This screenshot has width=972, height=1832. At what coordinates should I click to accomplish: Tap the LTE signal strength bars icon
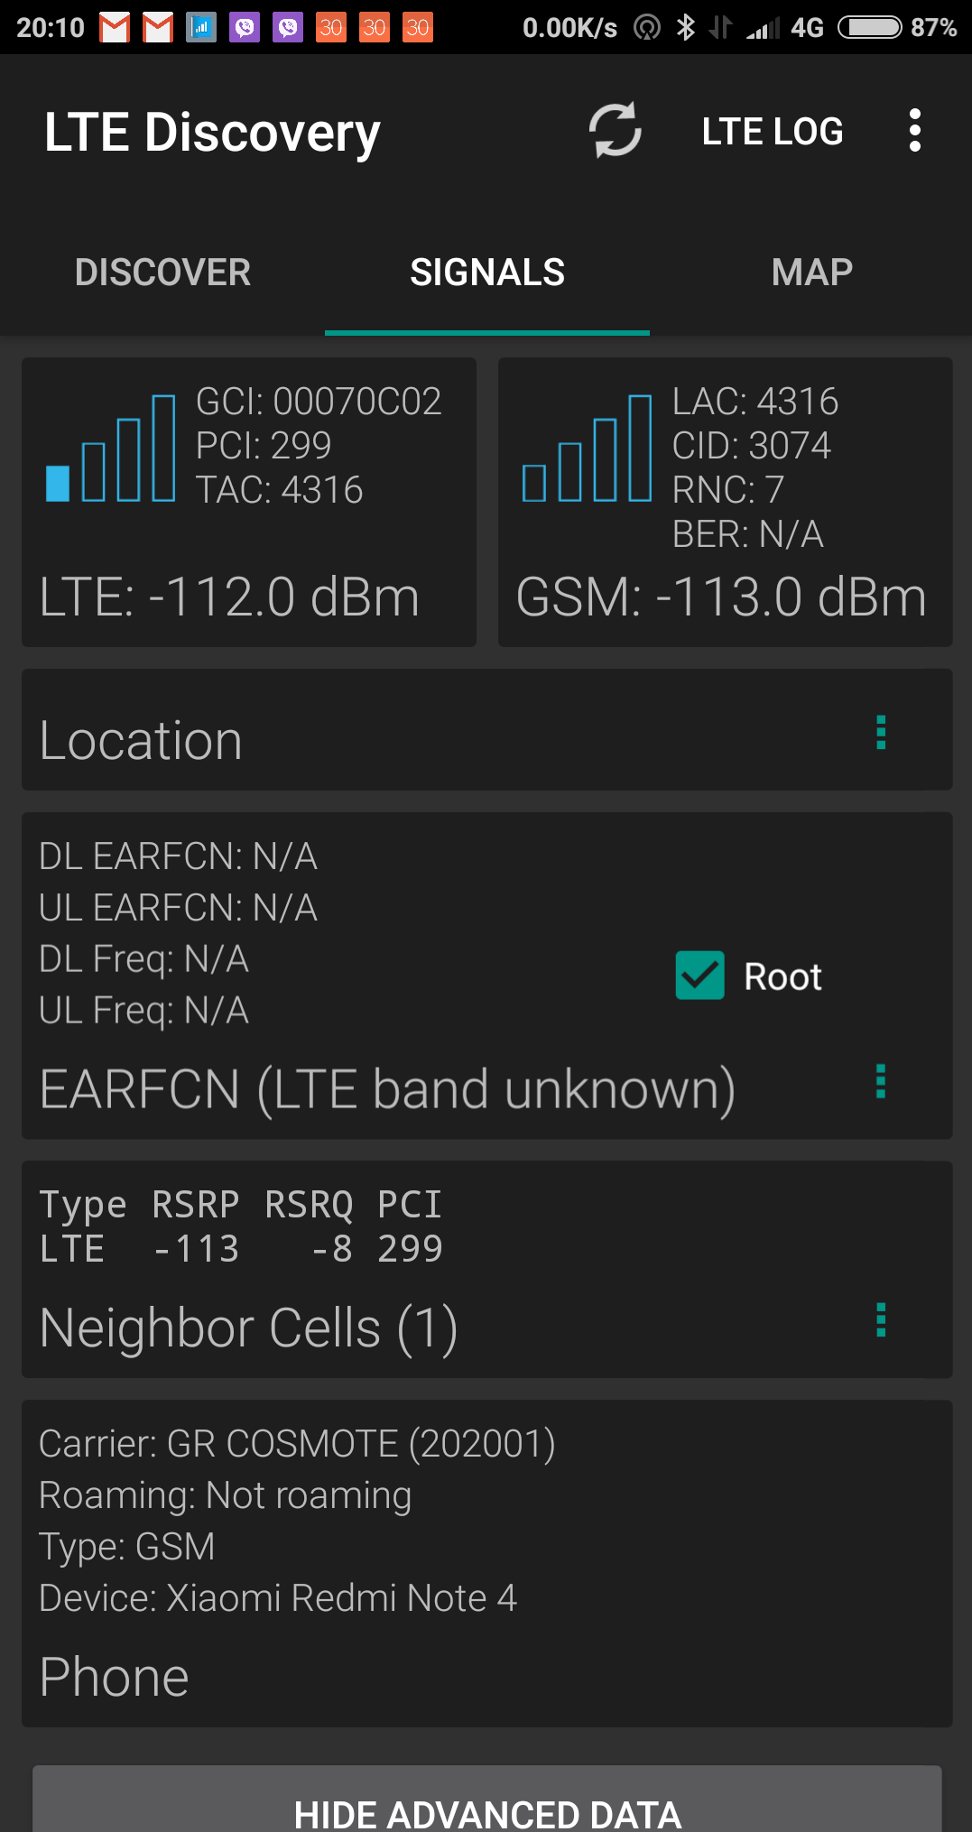(x=110, y=449)
